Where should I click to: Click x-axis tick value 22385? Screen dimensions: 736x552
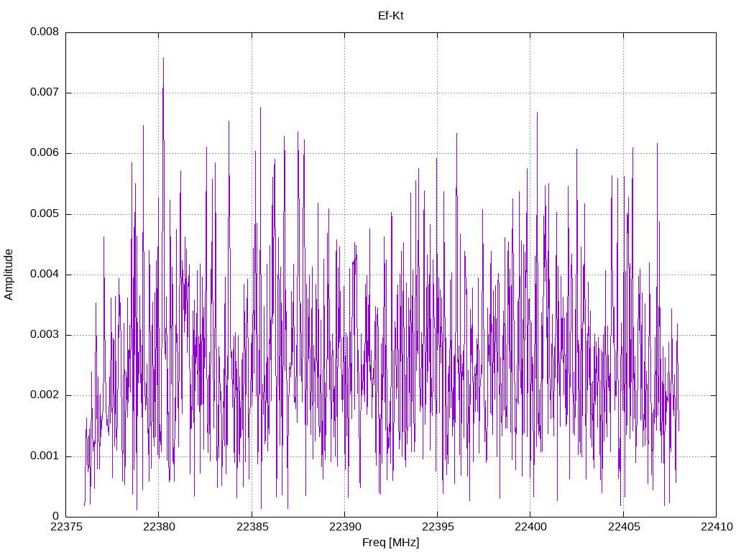[252, 527]
